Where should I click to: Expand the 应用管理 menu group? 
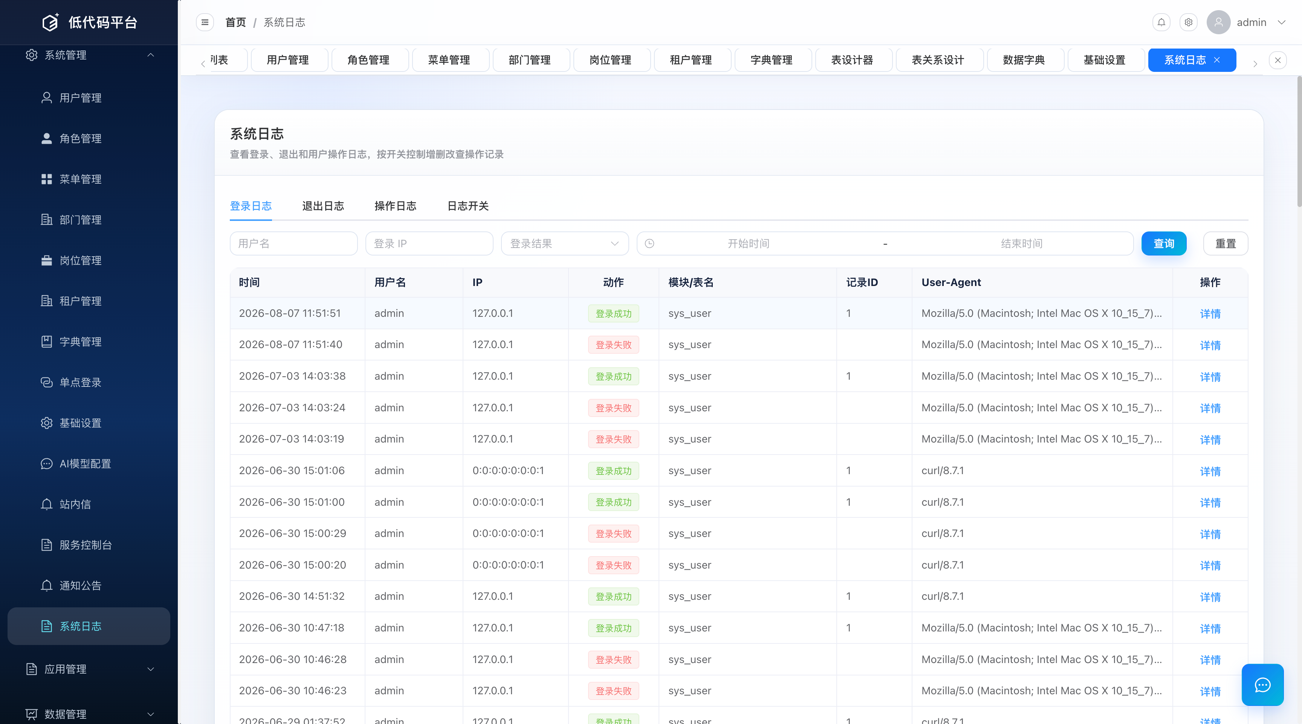(151, 669)
